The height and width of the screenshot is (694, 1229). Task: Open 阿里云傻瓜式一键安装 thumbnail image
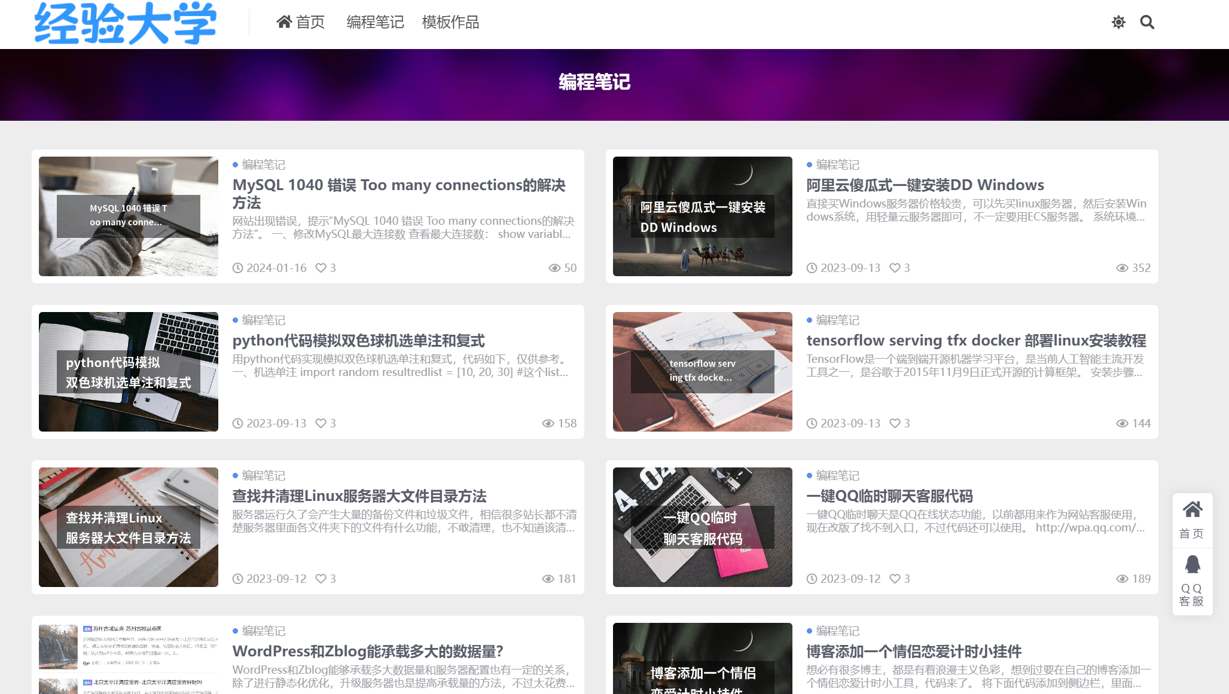point(702,216)
